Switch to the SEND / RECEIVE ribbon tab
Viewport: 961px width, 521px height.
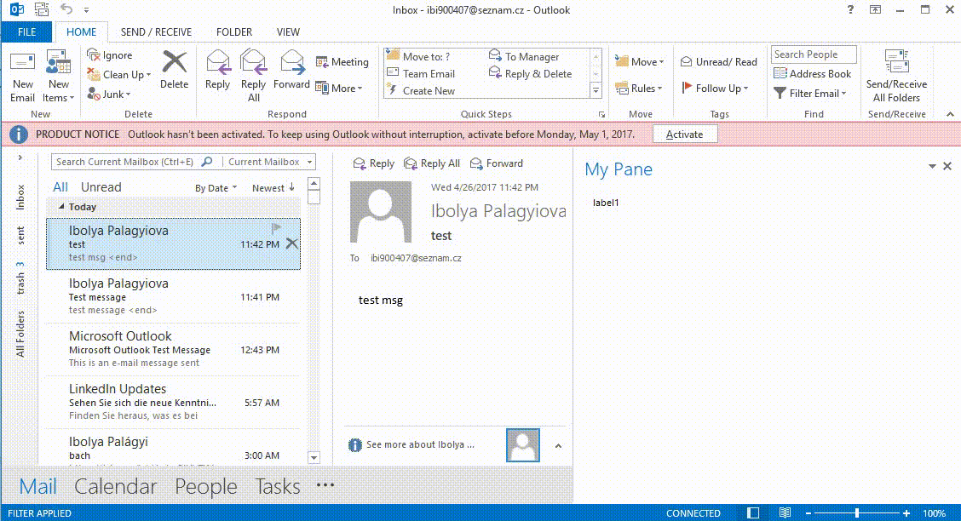click(156, 31)
